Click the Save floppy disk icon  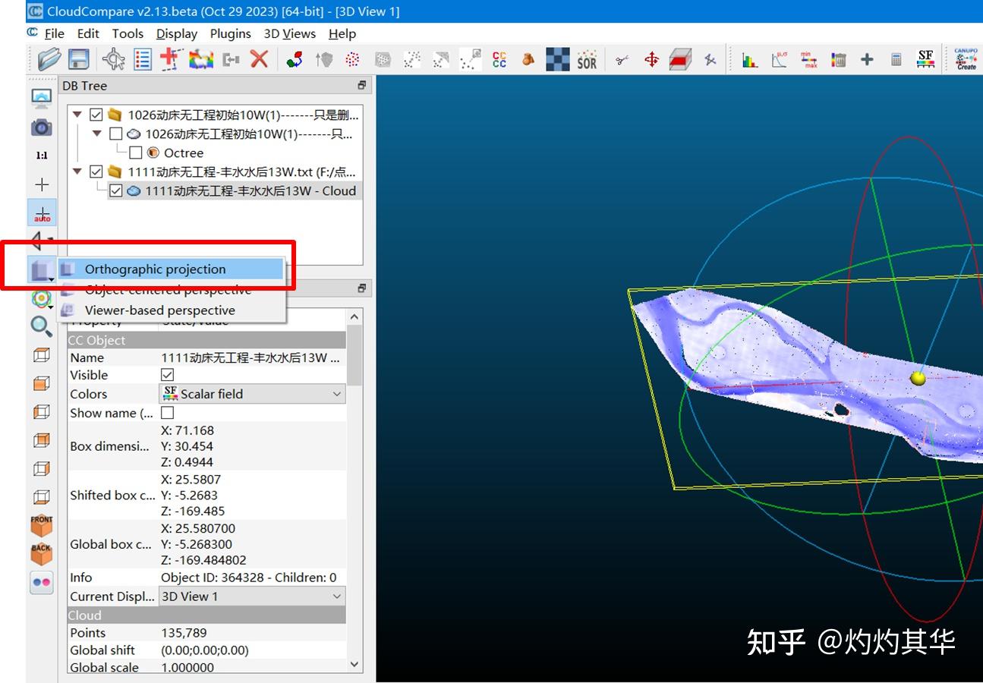78,59
